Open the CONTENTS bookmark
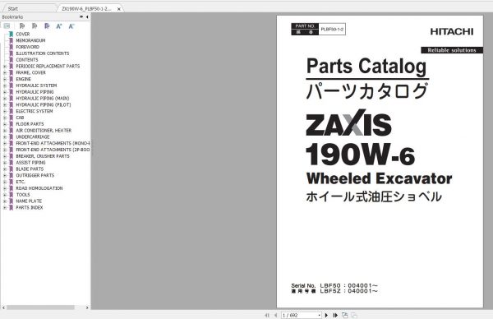The image size is (493, 319). pos(27,60)
